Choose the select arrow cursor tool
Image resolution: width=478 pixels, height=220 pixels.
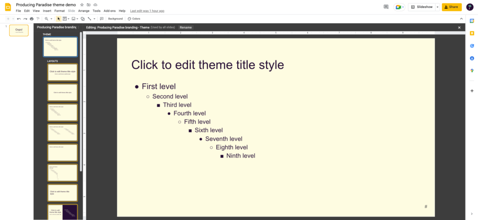pos(59,19)
